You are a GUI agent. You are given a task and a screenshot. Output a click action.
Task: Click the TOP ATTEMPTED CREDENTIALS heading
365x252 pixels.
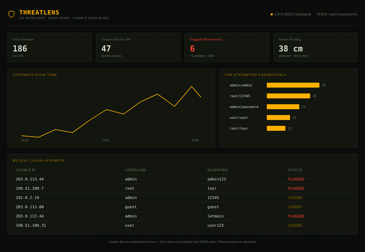[x=255, y=75]
